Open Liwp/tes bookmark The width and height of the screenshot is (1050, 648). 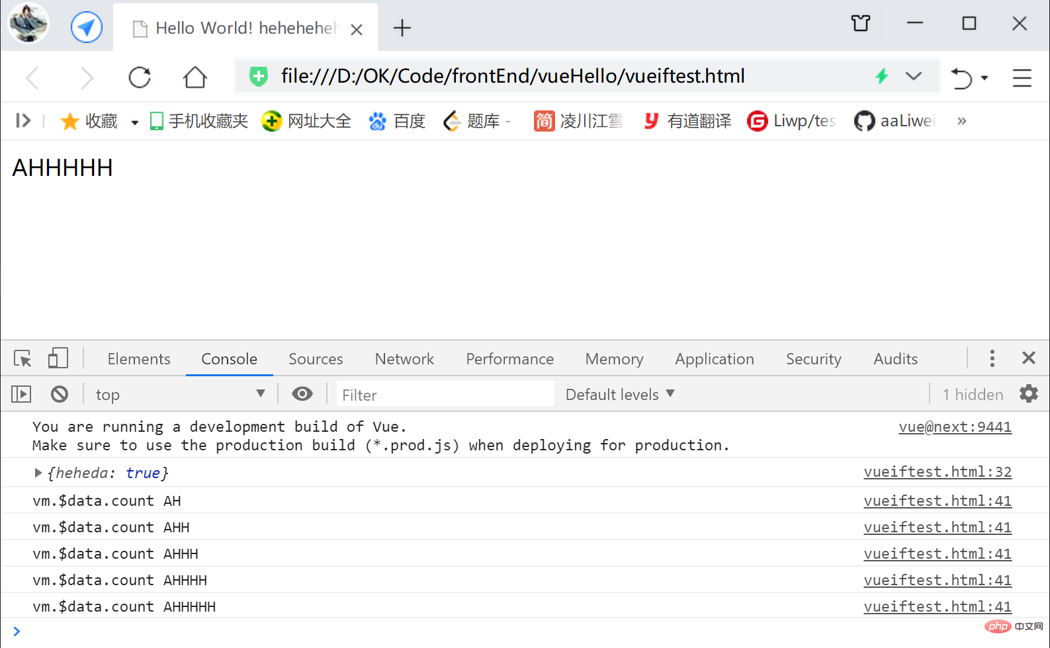[791, 121]
